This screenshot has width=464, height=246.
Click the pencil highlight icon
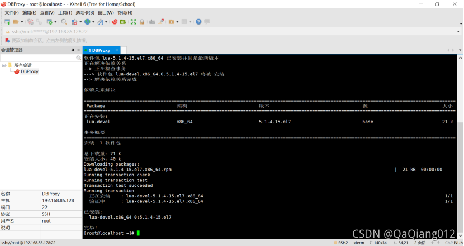pyautogui.click(x=161, y=22)
